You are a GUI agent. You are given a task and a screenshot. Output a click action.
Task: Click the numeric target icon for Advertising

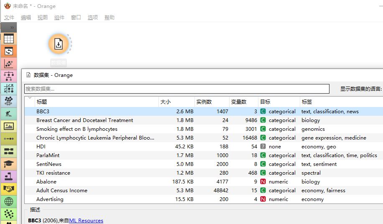pos(263,199)
